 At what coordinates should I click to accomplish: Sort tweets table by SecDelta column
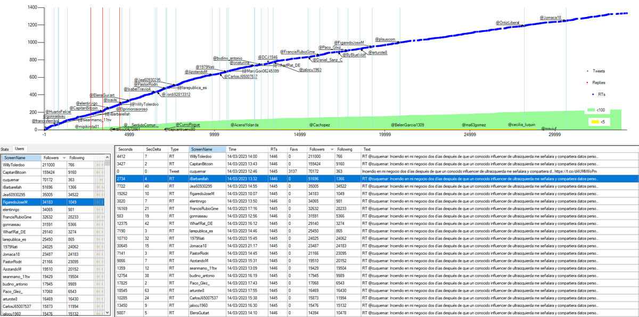[x=156, y=149]
